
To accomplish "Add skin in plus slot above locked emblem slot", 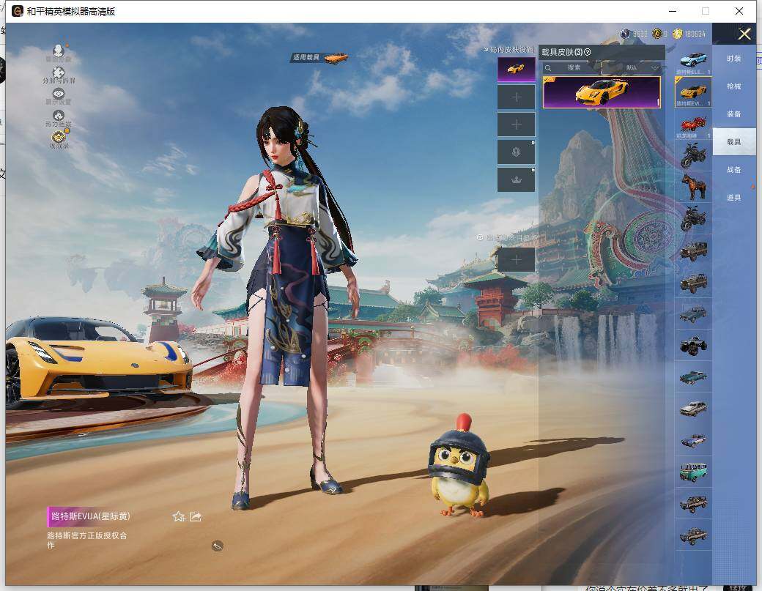I will tap(516, 124).
